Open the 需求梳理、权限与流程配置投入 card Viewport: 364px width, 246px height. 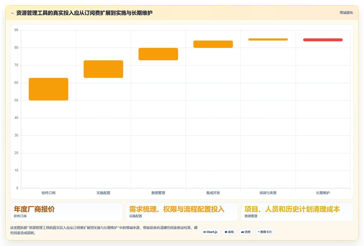pyautogui.click(x=182, y=212)
